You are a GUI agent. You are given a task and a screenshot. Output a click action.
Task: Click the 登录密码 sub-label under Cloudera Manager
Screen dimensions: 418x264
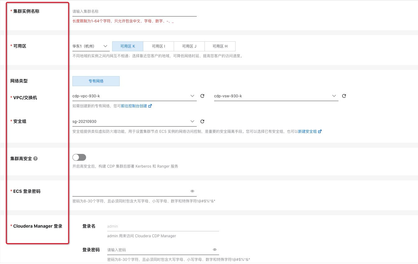[91, 250]
